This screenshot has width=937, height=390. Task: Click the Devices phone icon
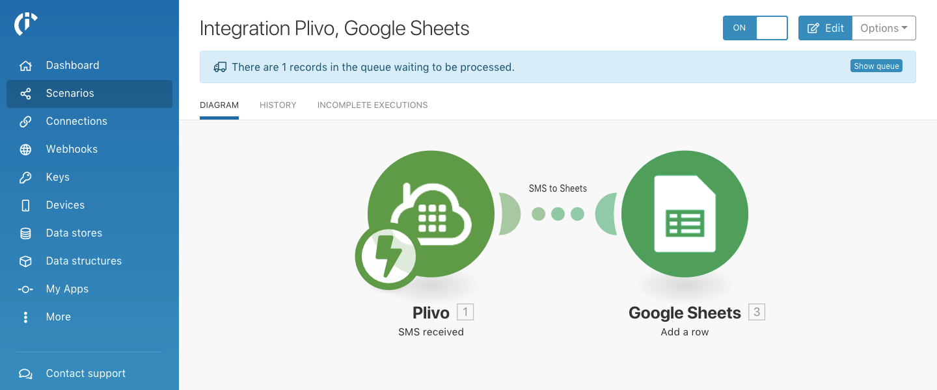click(x=25, y=205)
